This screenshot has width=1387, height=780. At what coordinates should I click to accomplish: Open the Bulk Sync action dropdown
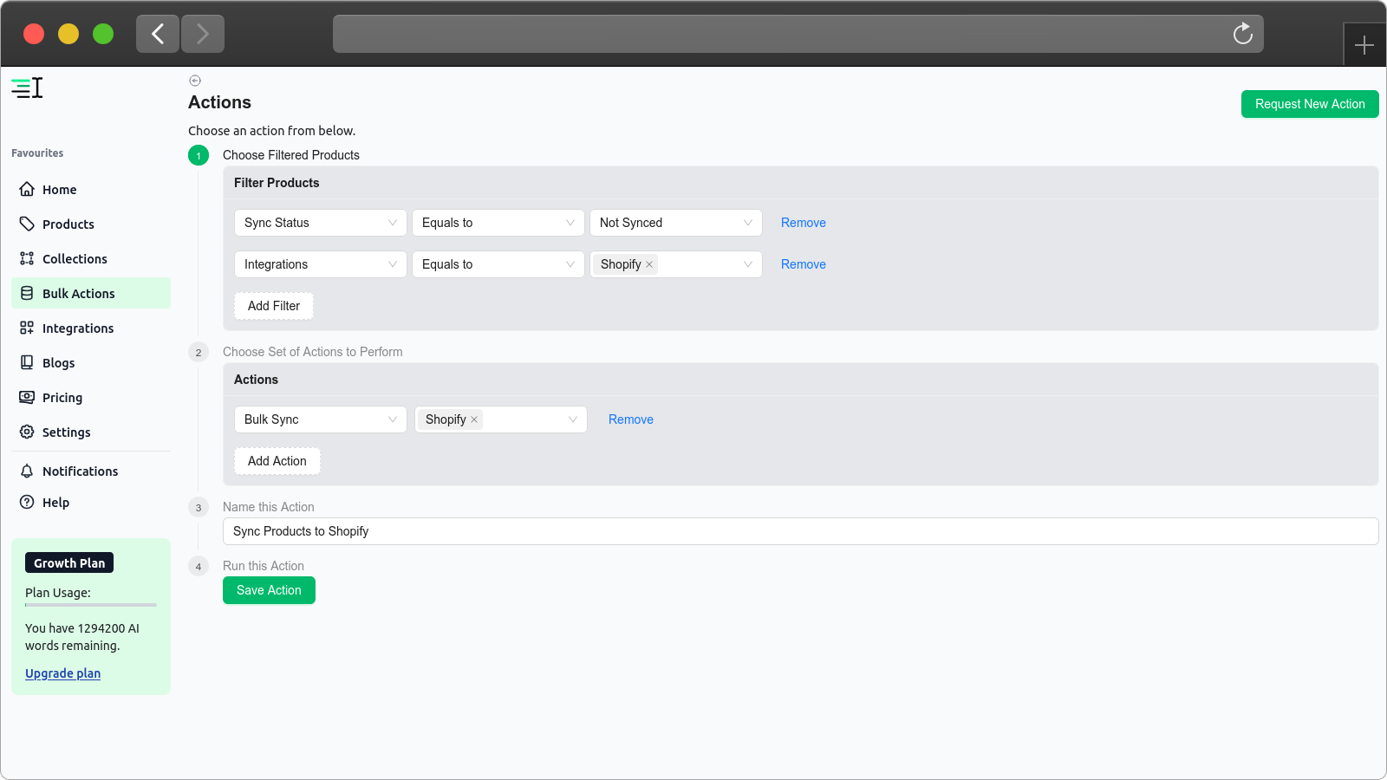click(321, 419)
